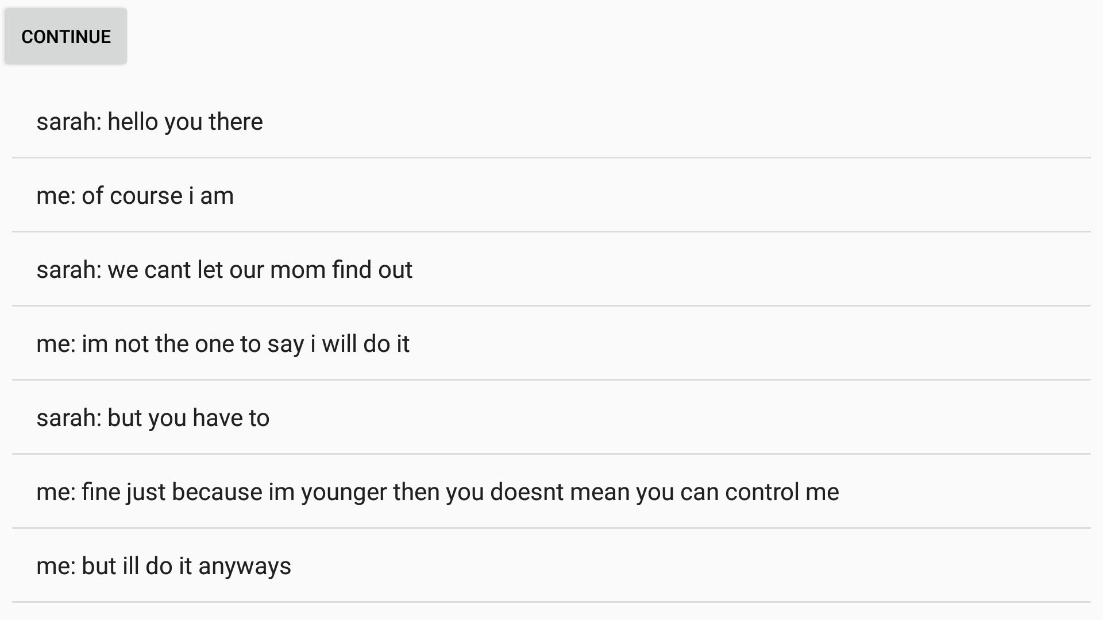Click the word "younger" in the long message
Viewport: 1103px width, 620px height.
[344, 493]
